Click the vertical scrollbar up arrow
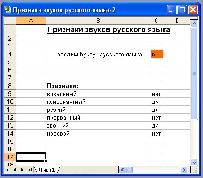Viewport: 203px width, 178px height. [x=194, y=24]
